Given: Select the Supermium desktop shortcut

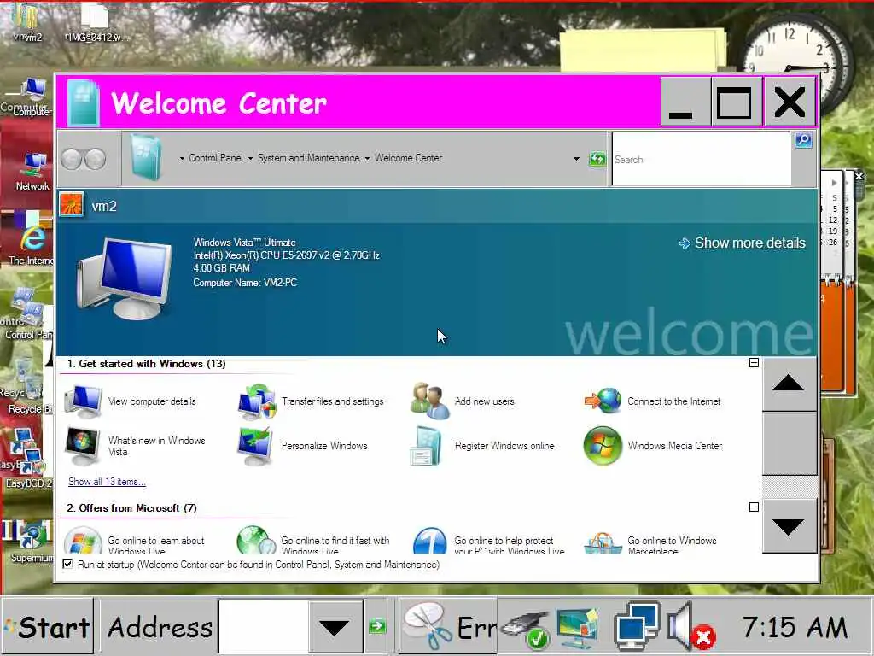Looking at the screenshot, I should (32, 541).
